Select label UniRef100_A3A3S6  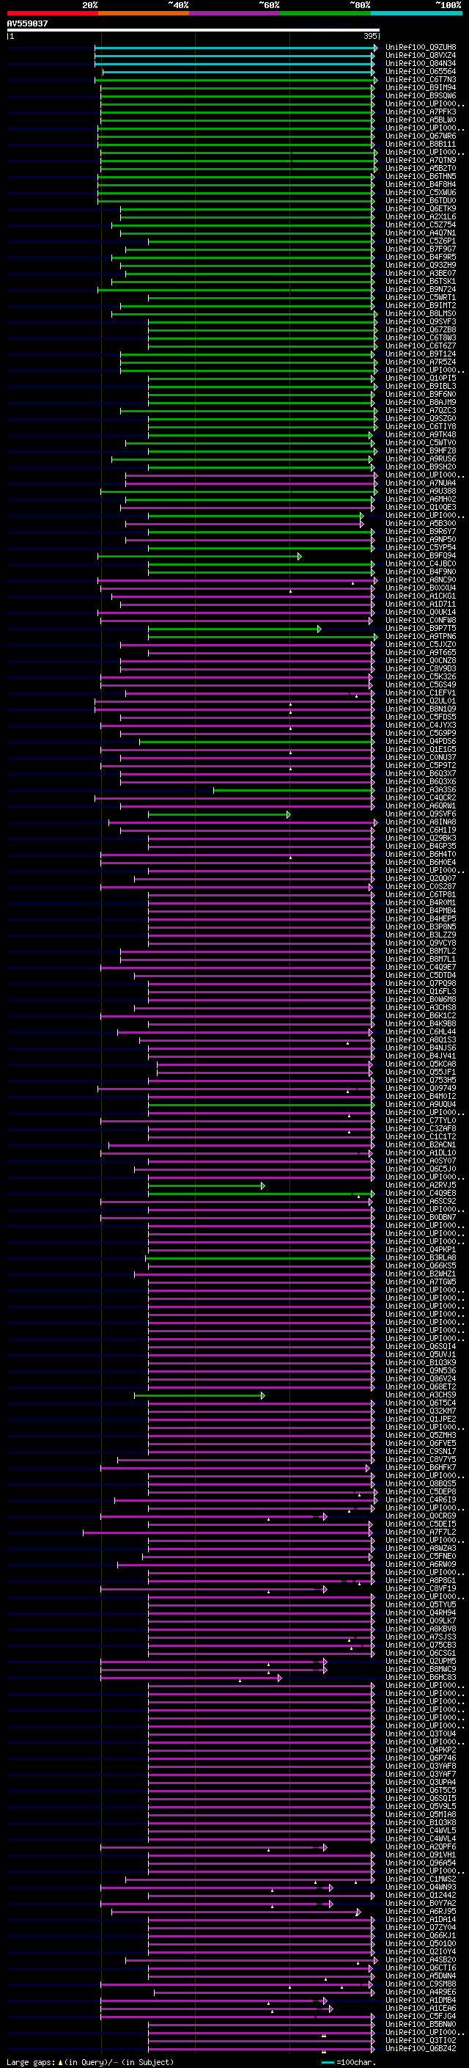pyautogui.click(x=421, y=790)
